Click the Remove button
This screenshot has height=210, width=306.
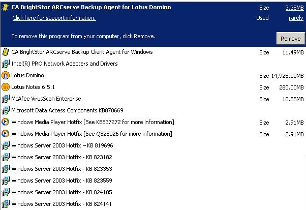(x=290, y=38)
